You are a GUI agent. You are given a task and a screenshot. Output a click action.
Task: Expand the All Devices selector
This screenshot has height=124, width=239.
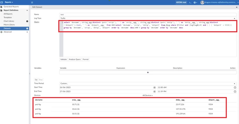tap(148, 95)
